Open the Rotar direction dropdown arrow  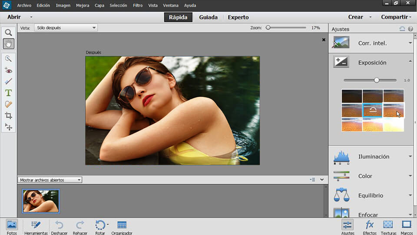coord(108,225)
